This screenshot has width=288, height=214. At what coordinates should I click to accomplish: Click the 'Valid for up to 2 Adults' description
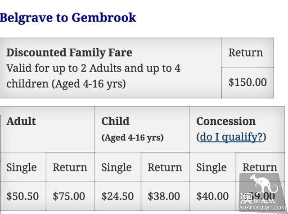(x=94, y=76)
